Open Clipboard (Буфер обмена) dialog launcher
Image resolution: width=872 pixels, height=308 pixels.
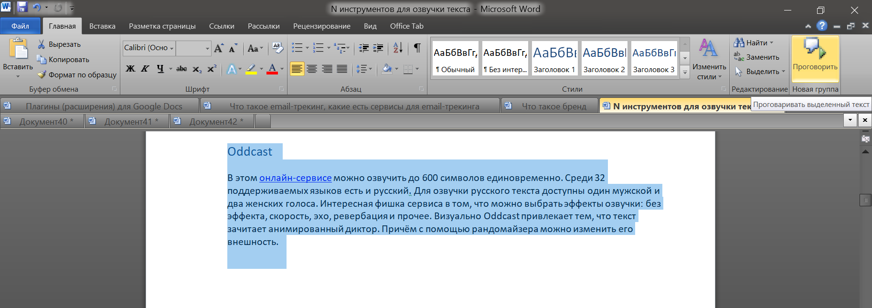[114, 89]
